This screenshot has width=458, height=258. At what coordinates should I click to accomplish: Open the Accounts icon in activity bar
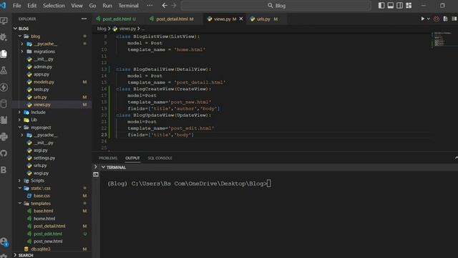(4, 242)
